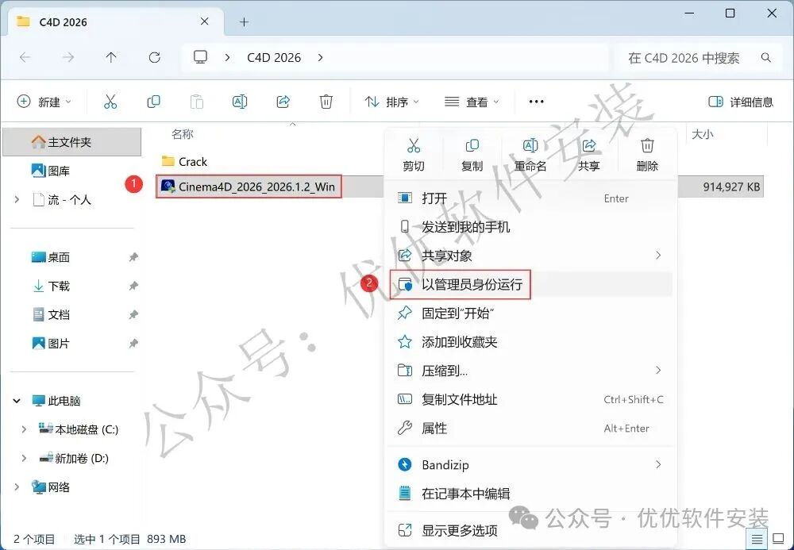The height and width of the screenshot is (550, 794).
Task: Click the grayed-out Paste icon in the toolbar
Action: click(196, 102)
